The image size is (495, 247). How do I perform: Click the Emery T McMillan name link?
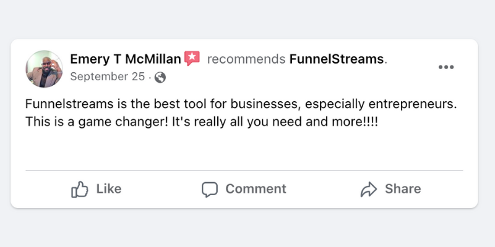pyautogui.click(x=126, y=59)
